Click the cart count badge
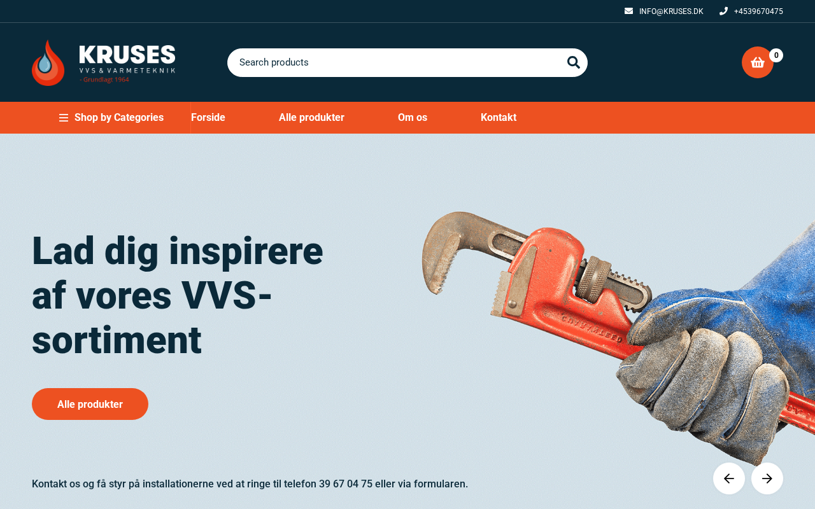 pos(776,55)
